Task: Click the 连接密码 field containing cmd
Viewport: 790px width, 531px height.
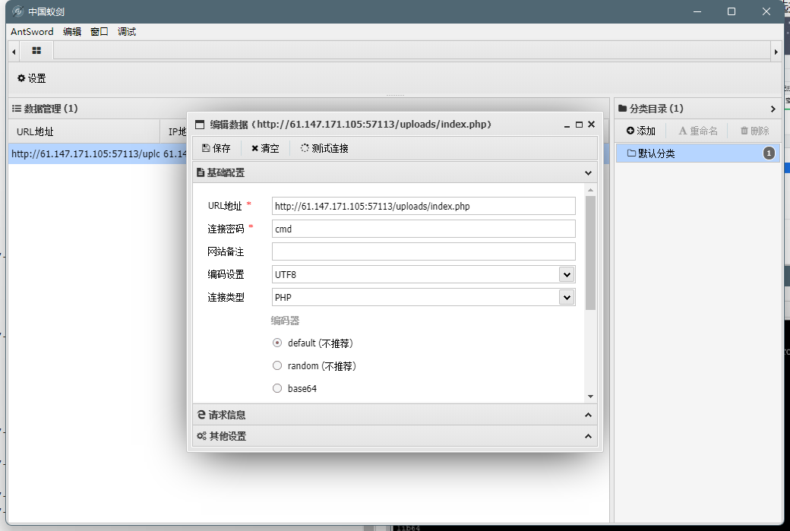Action: coord(423,229)
